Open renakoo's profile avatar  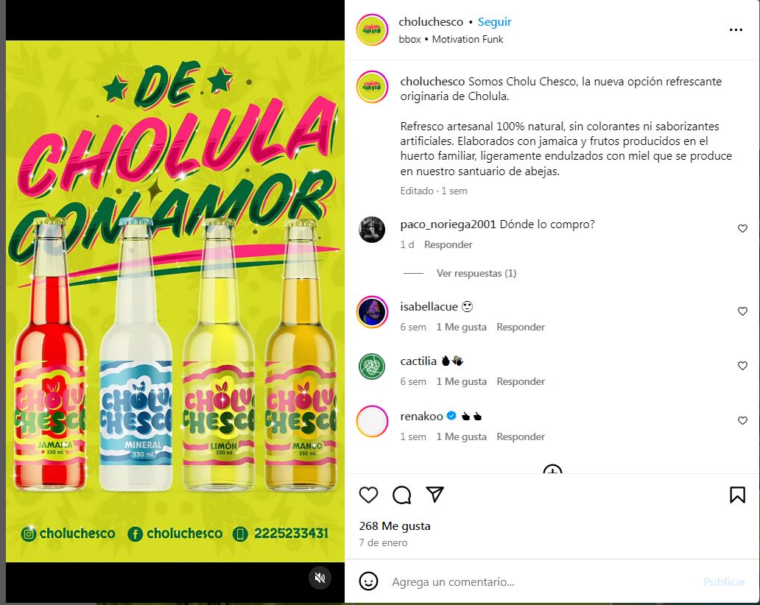[372, 422]
